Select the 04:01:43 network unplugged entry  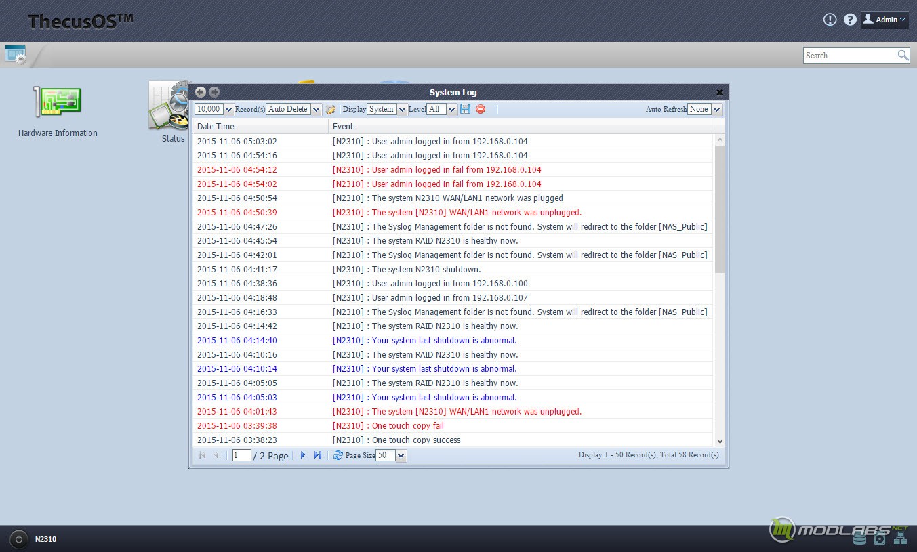point(453,412)
